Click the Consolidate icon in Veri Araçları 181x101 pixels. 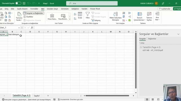pos(130,13)
